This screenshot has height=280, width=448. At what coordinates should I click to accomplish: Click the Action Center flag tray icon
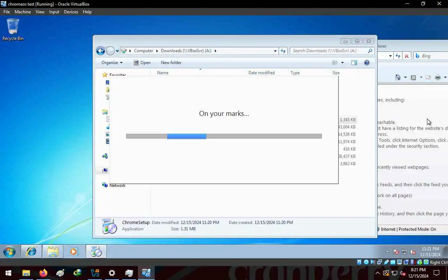396,252
